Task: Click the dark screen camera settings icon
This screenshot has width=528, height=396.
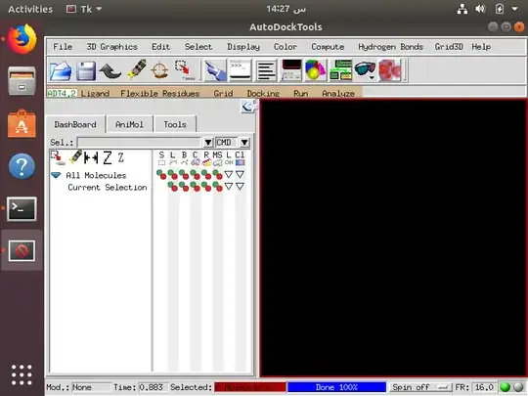Action: pyautogui.click(x=291, y=70)
